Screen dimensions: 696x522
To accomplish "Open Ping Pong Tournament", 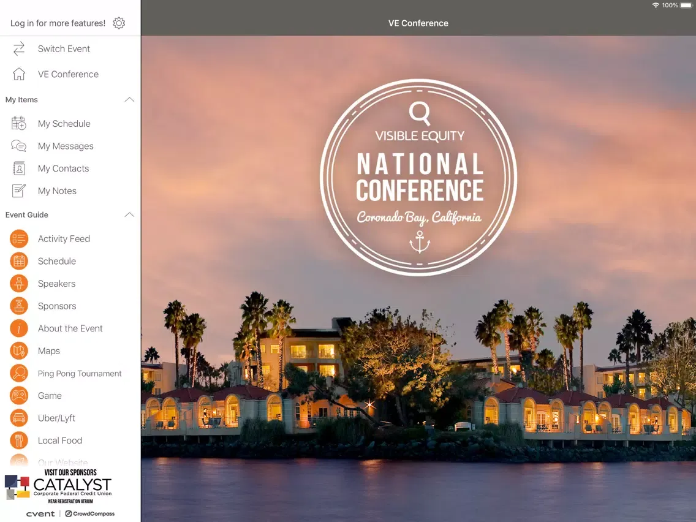I will [x=70, y=373].
